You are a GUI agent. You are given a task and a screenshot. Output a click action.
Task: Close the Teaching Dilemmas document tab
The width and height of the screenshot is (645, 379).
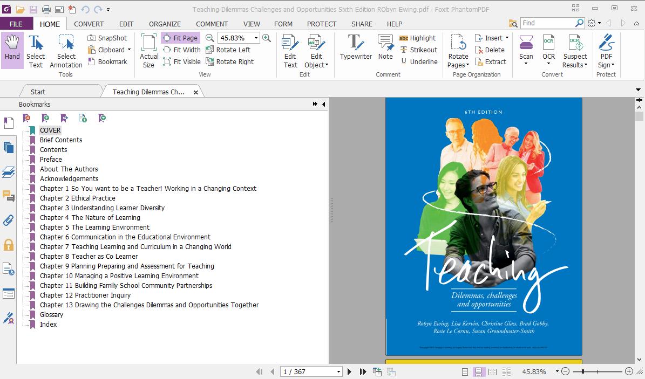196,92
